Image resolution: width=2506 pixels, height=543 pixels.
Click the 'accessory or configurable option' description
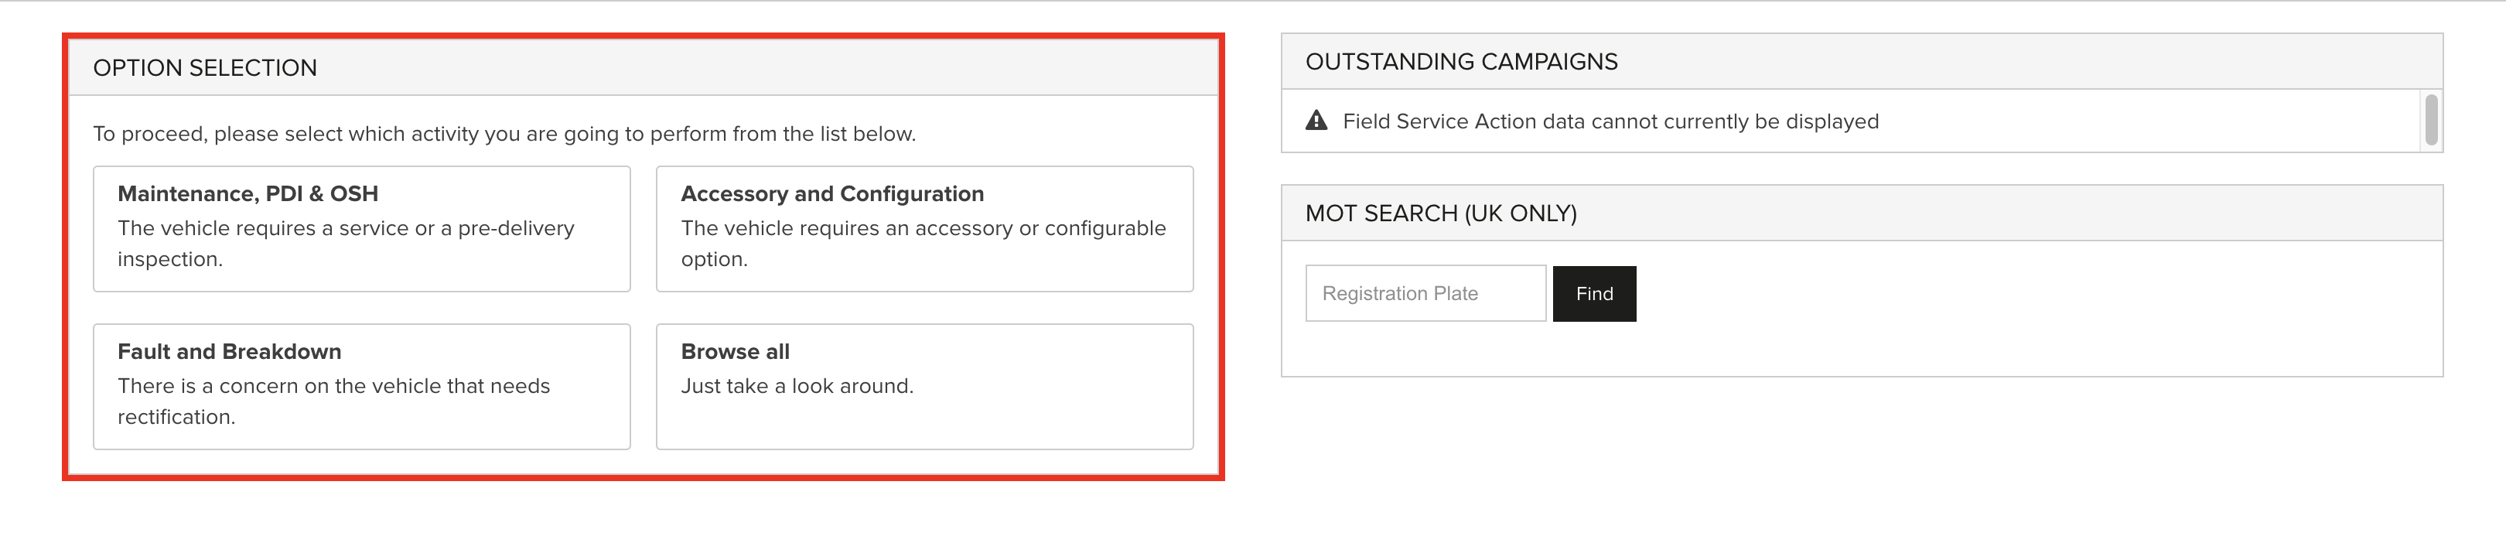(x=924, y=244)
